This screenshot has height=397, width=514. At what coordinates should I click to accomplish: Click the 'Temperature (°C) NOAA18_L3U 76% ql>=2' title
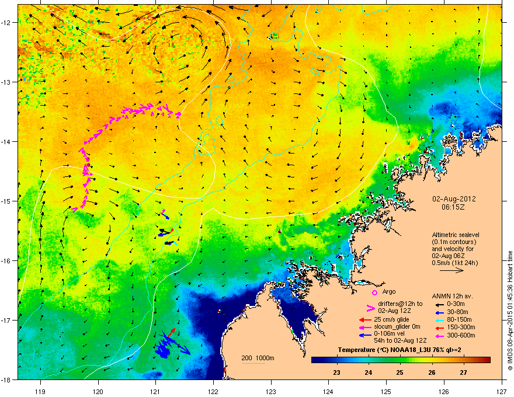(x=400, y=350)
